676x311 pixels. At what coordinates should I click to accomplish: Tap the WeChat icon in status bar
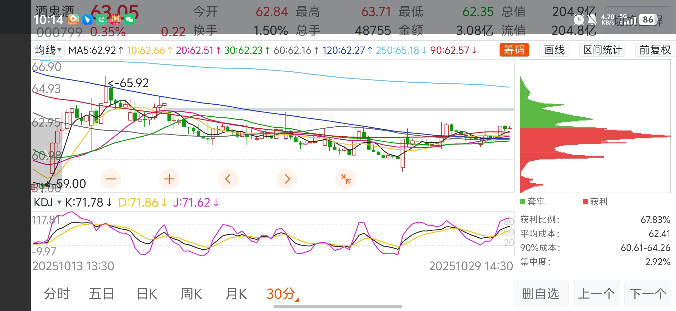point(129,19)
